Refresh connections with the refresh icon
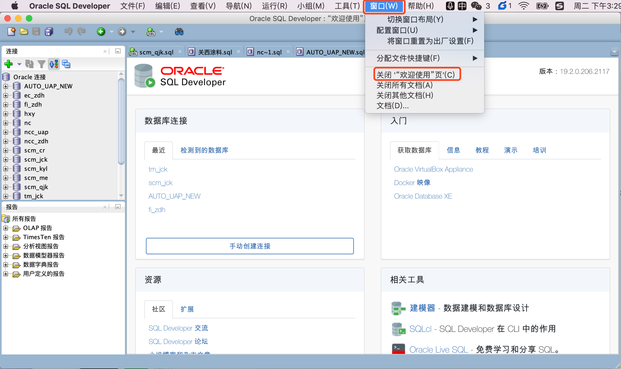This screenshot has width=621, height=369. [x=29, y=64]
